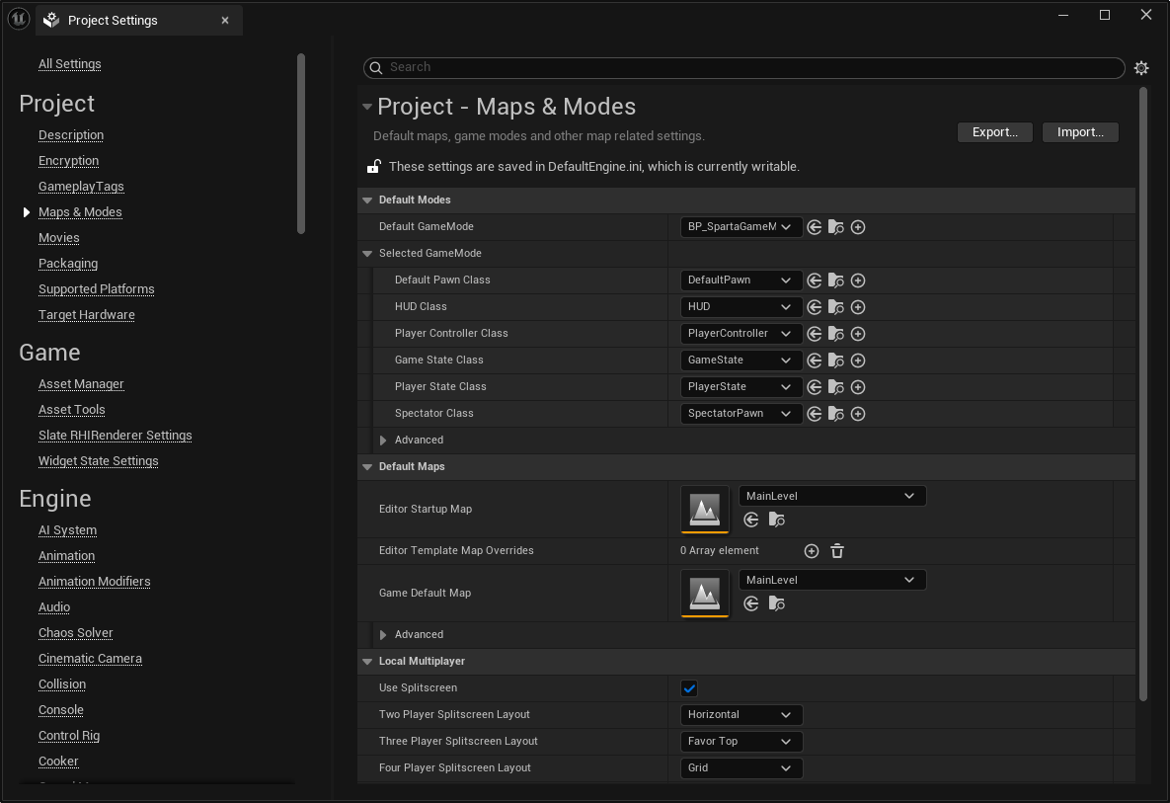Expand Advanced section under Default Maps
Screen dimensions: 1170x803
[383, 635]
